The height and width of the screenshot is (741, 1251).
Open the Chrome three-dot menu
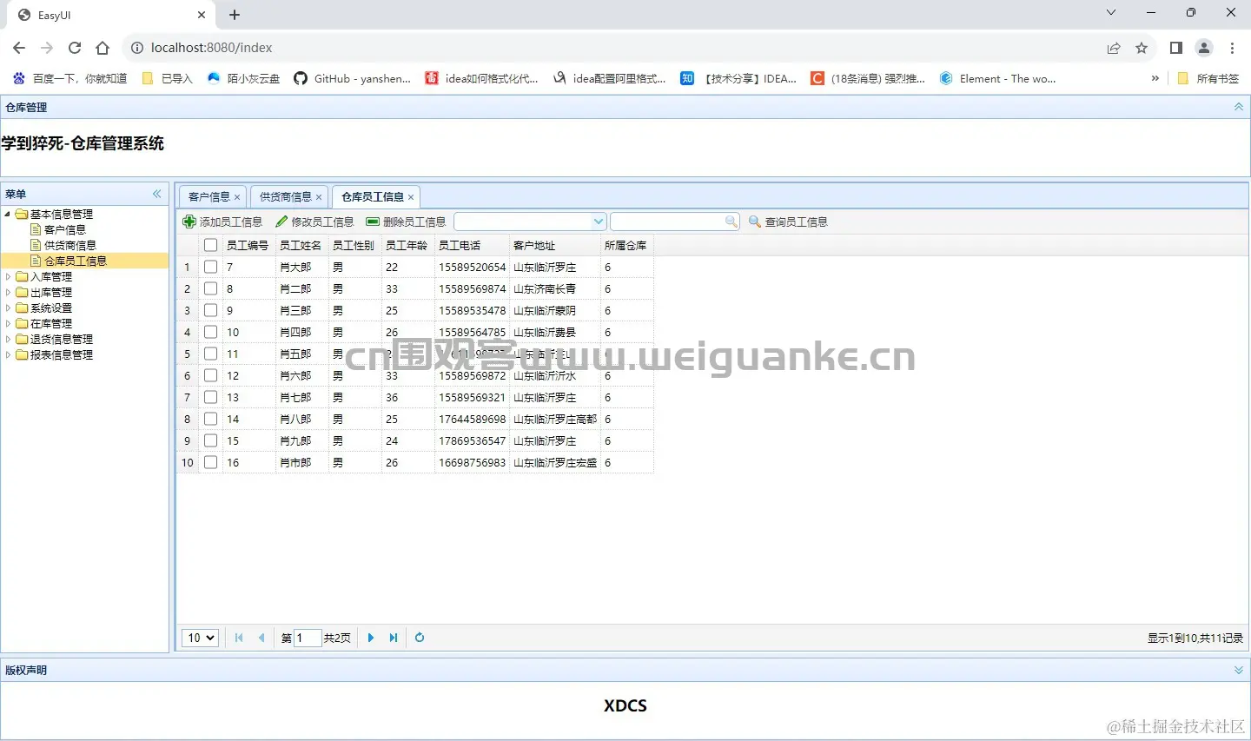pyautogui.click(x=1232, y=48)
